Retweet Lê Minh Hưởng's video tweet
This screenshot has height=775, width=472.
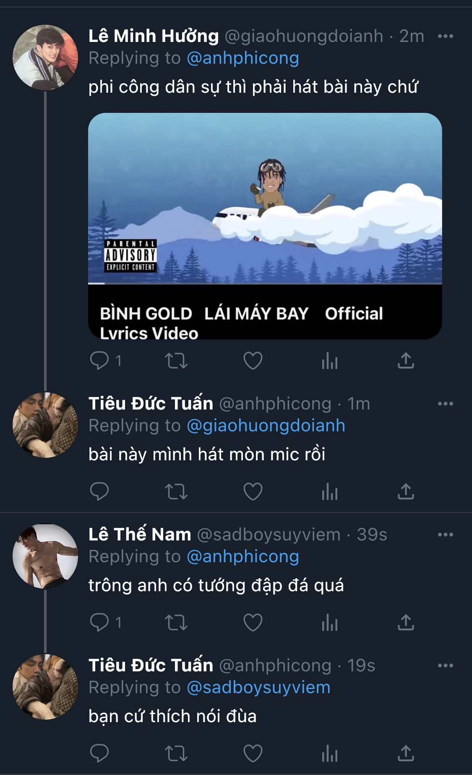[x=176, y=360]
